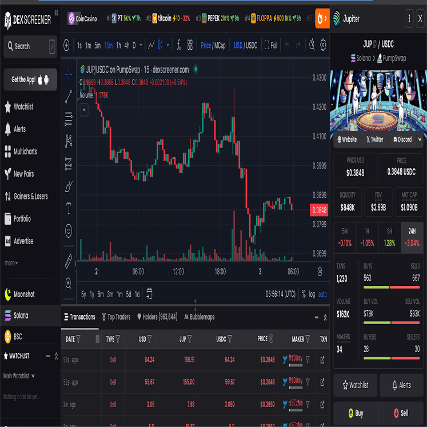
Task: Open the chart settings gear
Action: pyautogui.click(x=323, y=45)
